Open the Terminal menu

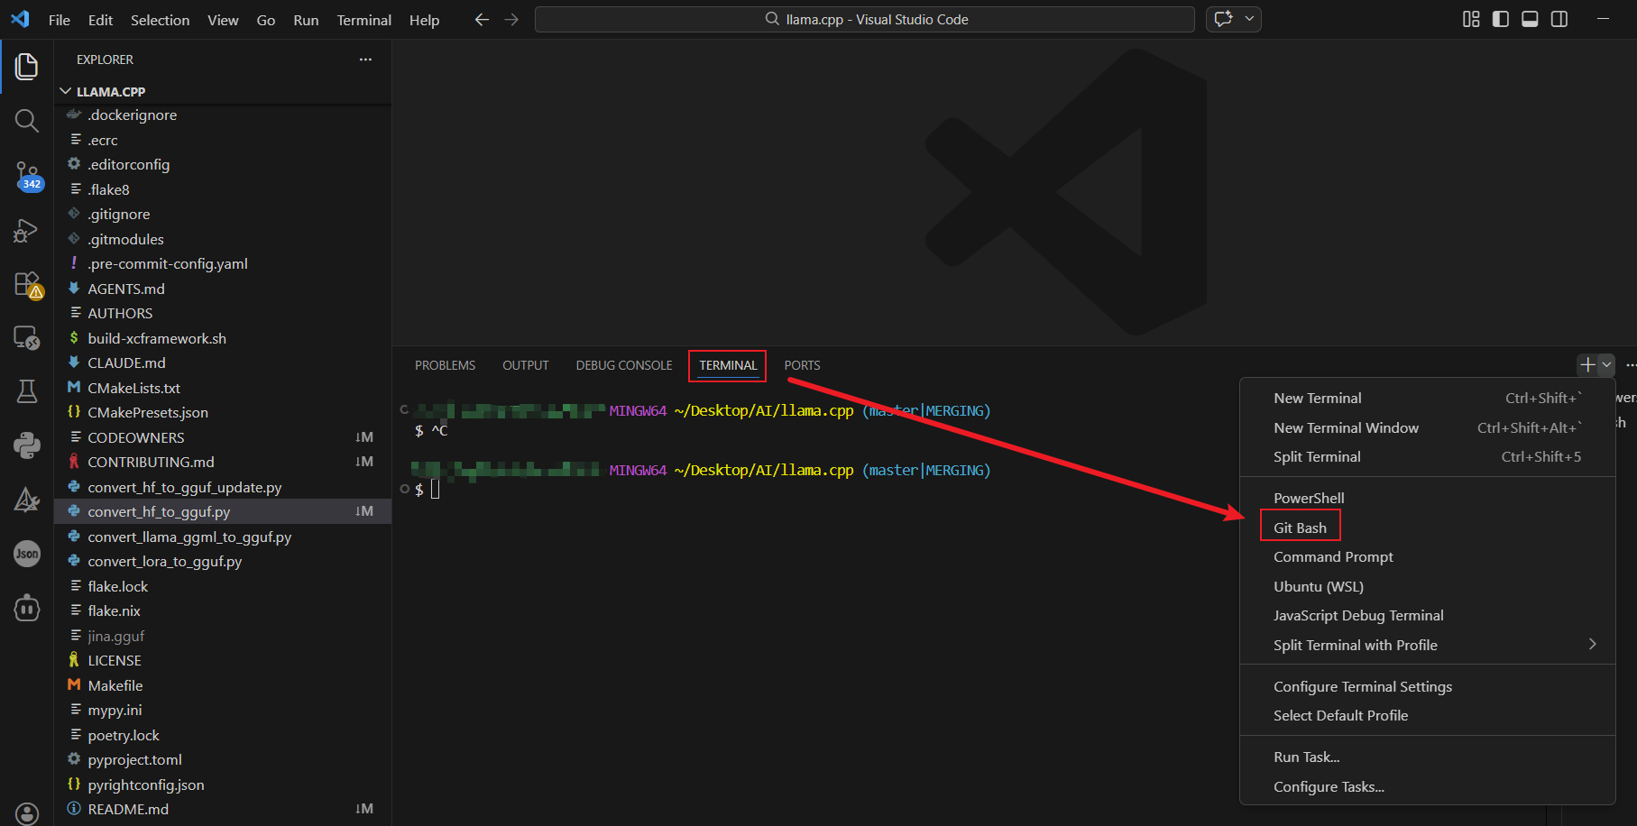click(364, 20)
